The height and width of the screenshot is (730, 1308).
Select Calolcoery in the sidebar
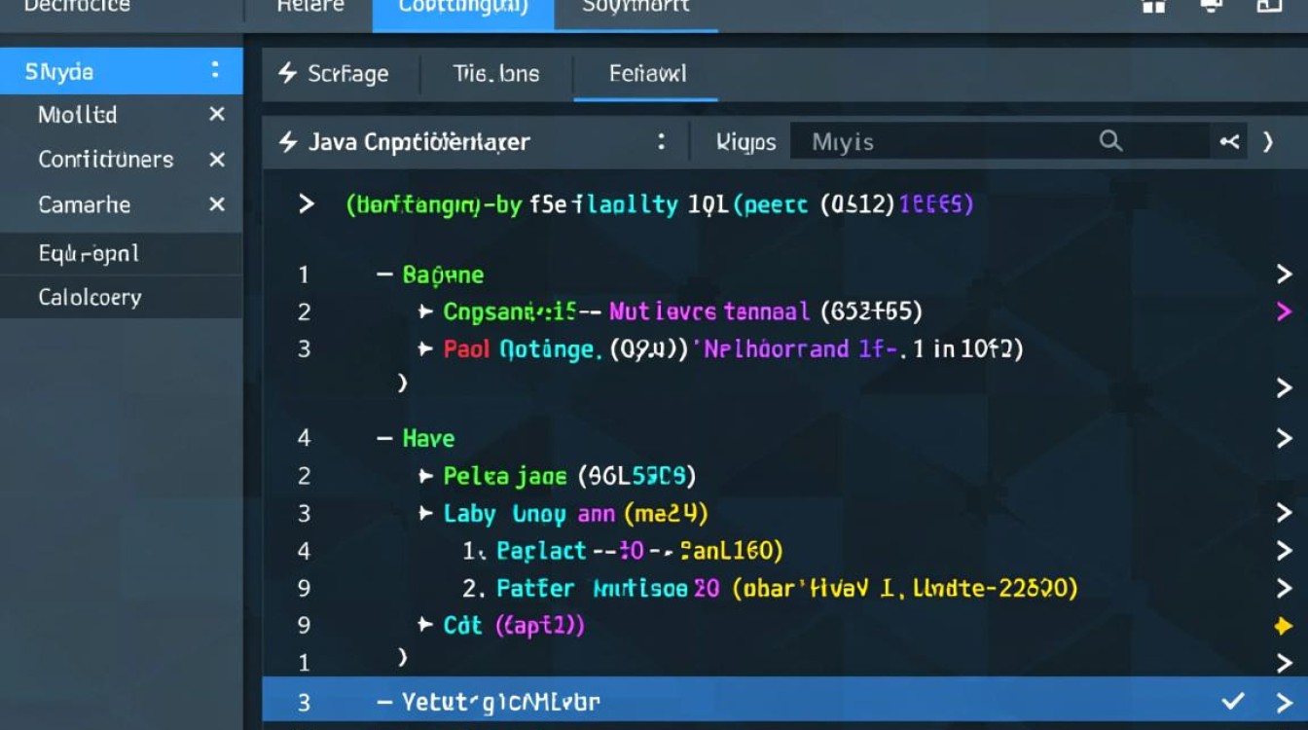coord(90,298)
